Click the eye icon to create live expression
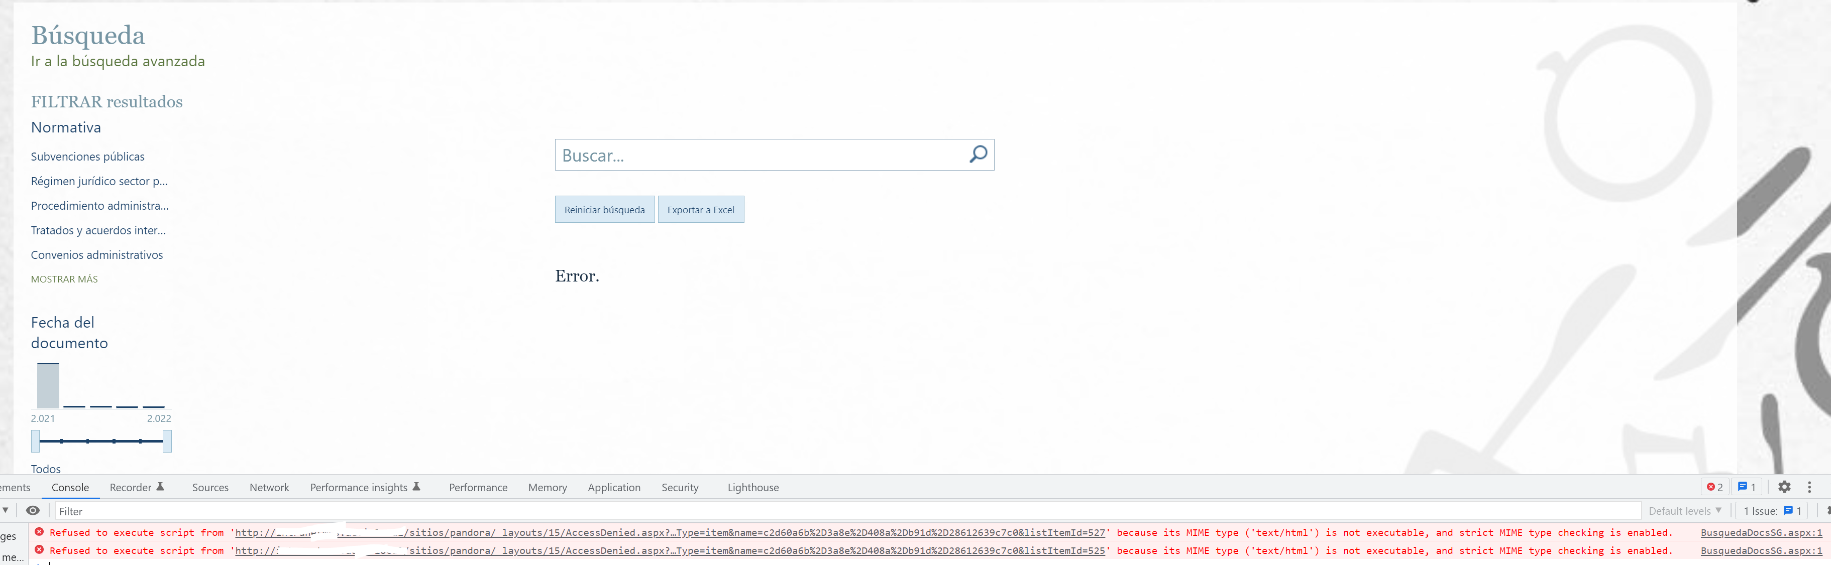This screenshot has height=579, width=1831. [x=33, y=511]
